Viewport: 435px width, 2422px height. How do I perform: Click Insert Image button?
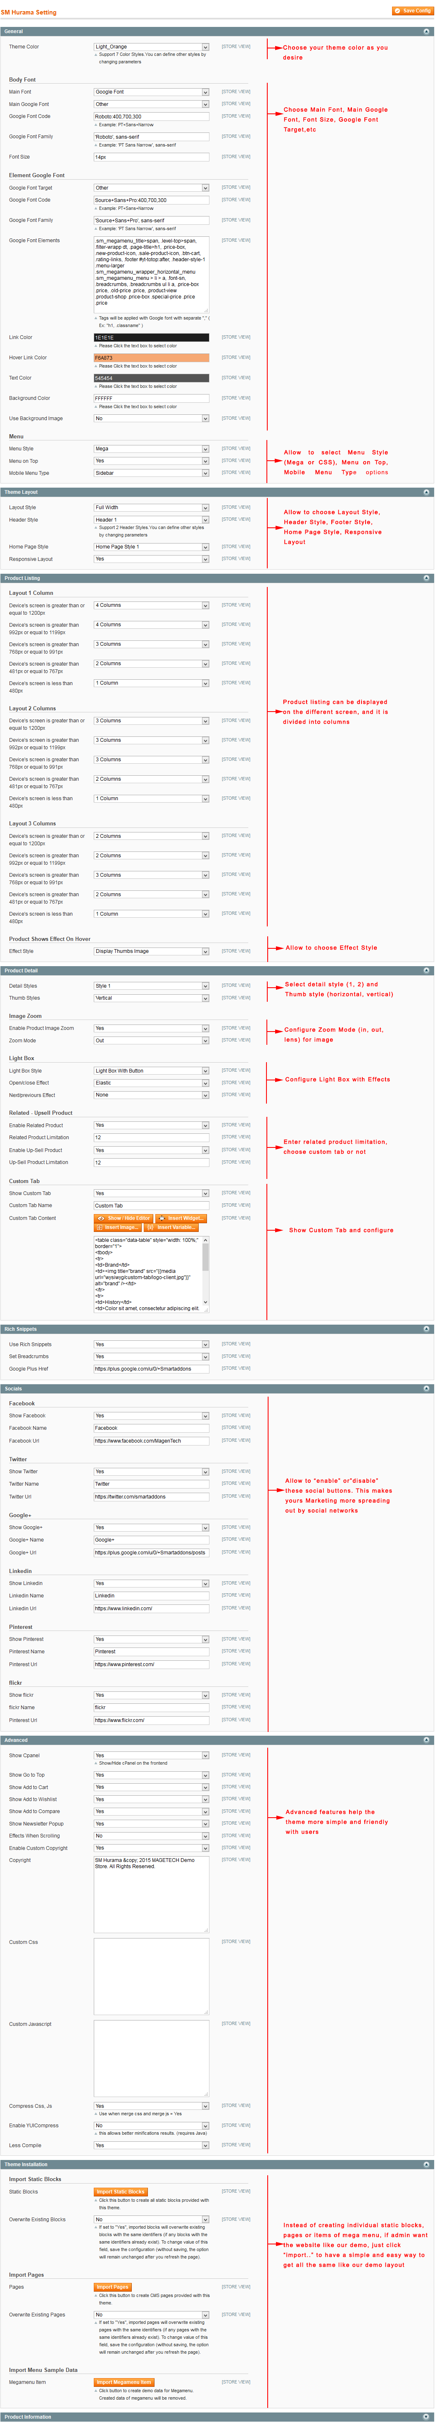pos(118,1227)
